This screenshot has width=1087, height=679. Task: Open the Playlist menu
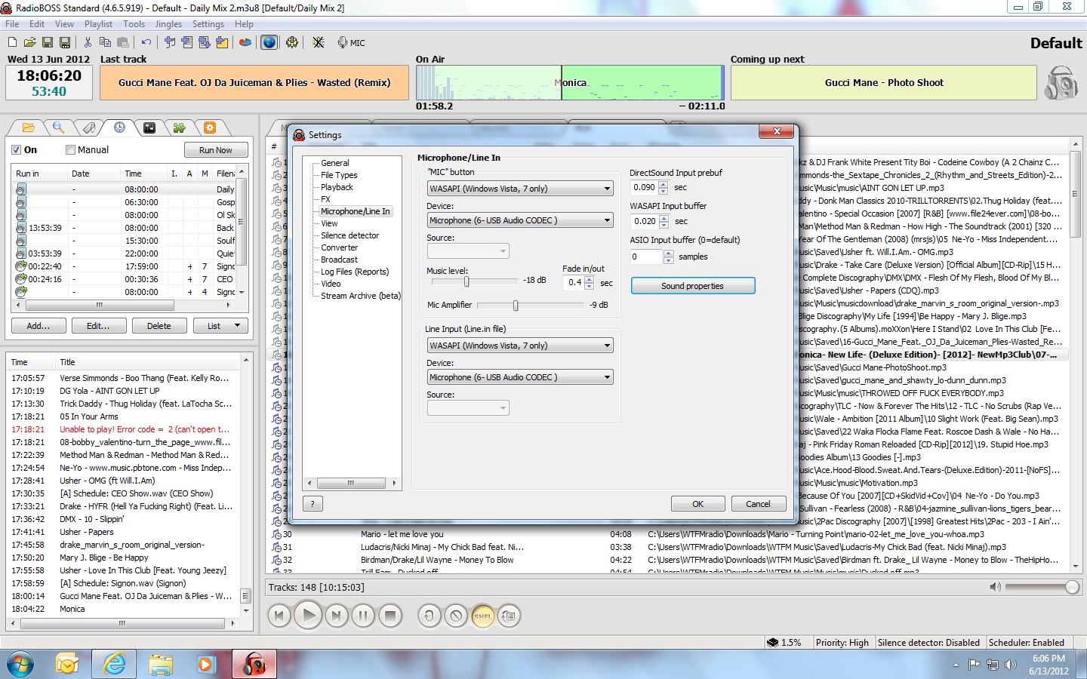click(x=98, y=24)
